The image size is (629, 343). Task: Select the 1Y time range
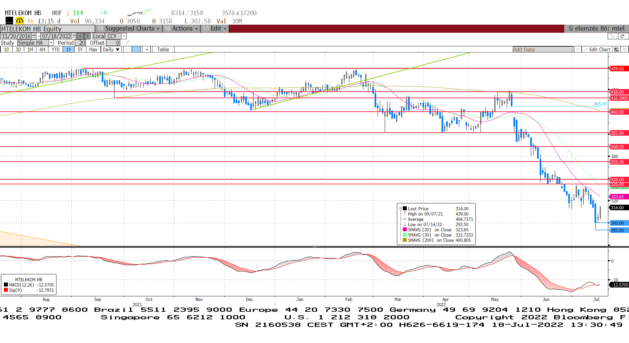68,50
